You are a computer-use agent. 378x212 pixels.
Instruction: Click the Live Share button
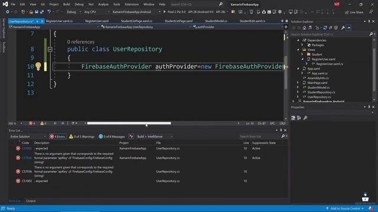[354, 12]
